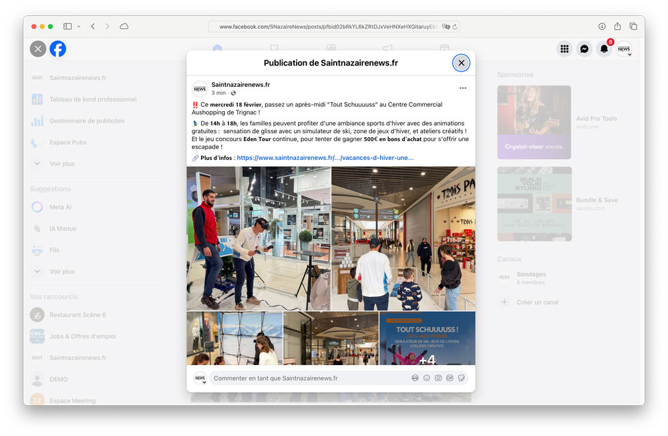This screenshot has height=436, width=668.
Task: Switch commenting identity via avatar dropdown
Action: (200, 378)
